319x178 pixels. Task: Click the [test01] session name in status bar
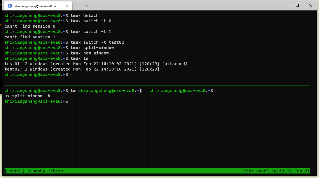pyautogui.click(x=15, y=171)
